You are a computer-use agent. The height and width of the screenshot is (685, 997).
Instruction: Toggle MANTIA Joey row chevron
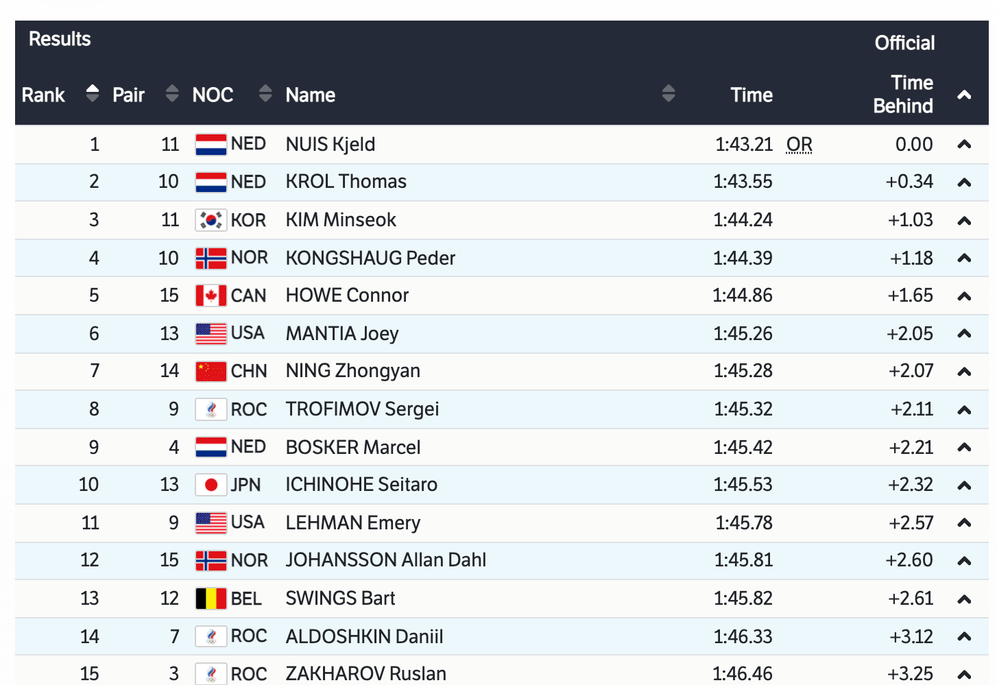point(964,334)
